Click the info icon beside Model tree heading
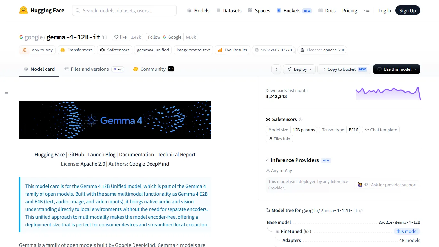Screen dimensions: 439x247 tap(361, 211)
